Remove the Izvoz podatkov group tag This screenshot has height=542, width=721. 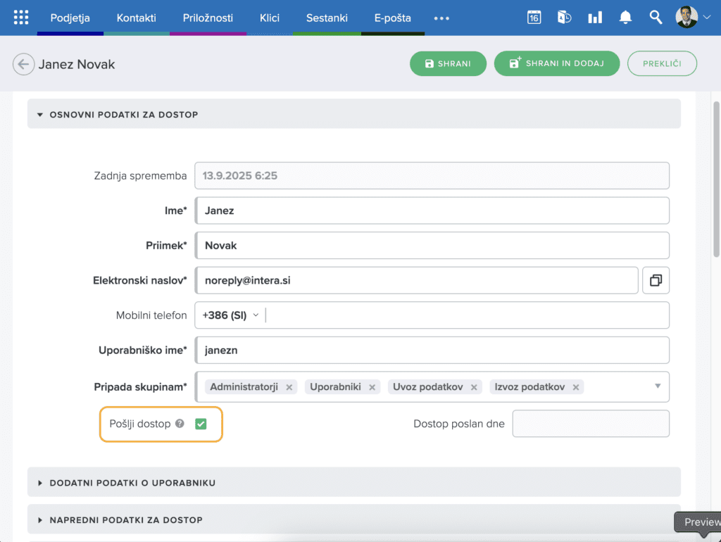pos(576,387)
